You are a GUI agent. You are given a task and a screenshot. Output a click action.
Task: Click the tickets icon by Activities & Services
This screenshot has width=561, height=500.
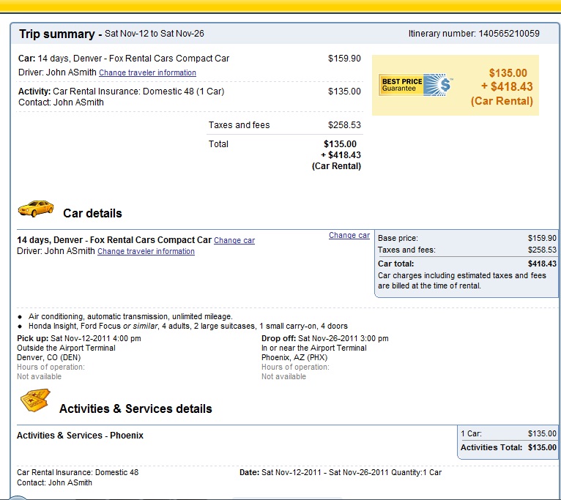35,400
